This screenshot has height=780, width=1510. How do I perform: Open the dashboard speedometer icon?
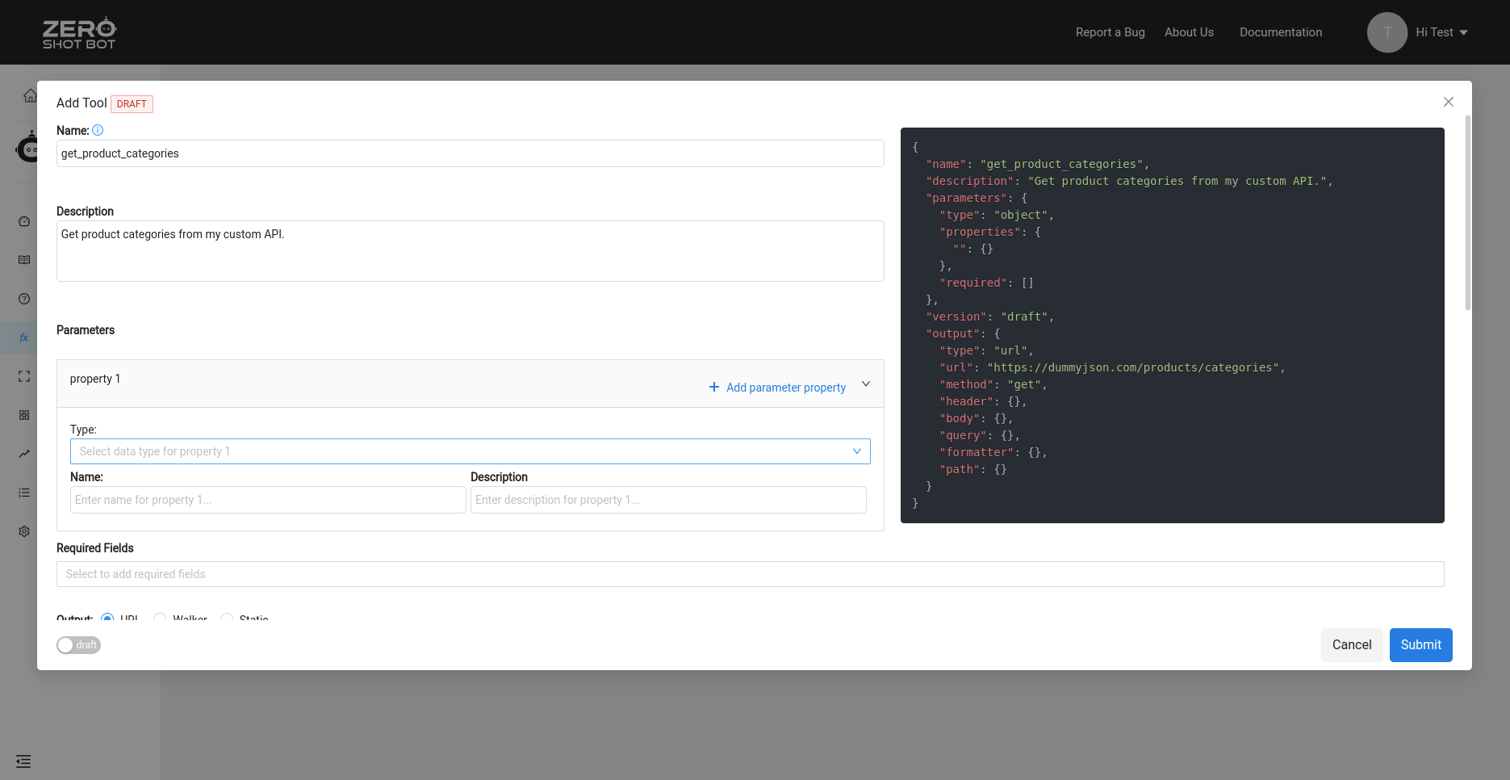pos(24,221)
